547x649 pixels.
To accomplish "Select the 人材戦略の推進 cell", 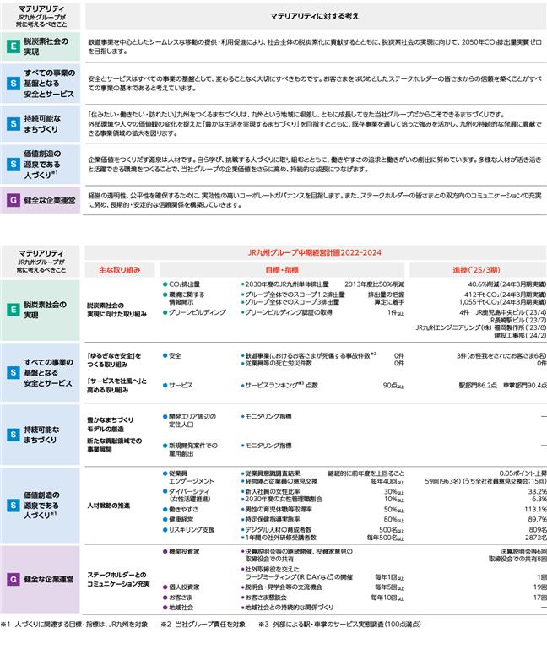I will tap(109, 506).
